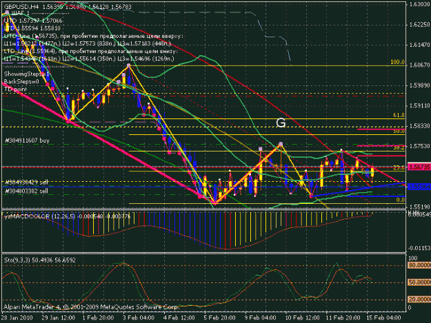Click the 15 Feb 04:00 time label
Image resolution: width=431 pixels, height=323 pixels.
383,317
